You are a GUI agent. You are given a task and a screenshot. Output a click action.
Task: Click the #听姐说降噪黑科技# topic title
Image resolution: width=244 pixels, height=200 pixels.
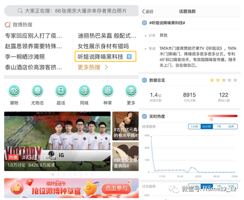pyautogui.click(x=167, y=23)
